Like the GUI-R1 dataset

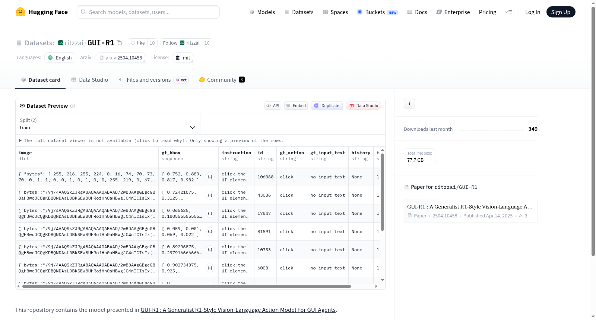coord(137,43)
